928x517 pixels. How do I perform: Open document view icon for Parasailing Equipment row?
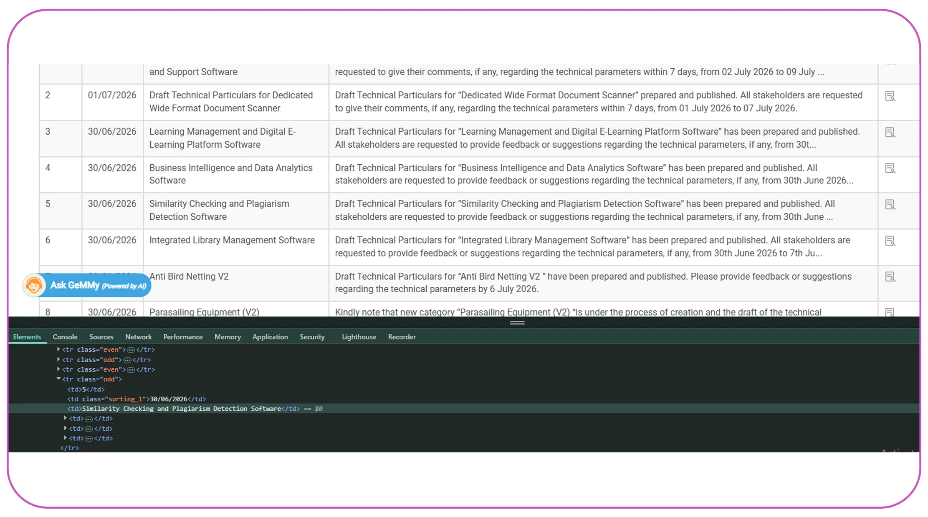(x=890, y=312)
